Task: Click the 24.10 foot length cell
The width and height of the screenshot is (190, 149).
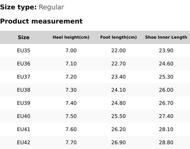Action: (118, 90)
